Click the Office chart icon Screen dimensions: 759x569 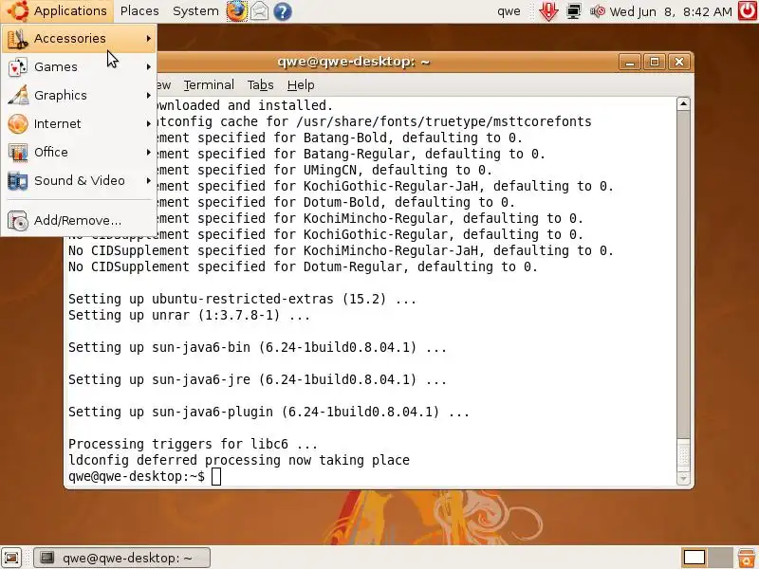[x=18, y=153]
